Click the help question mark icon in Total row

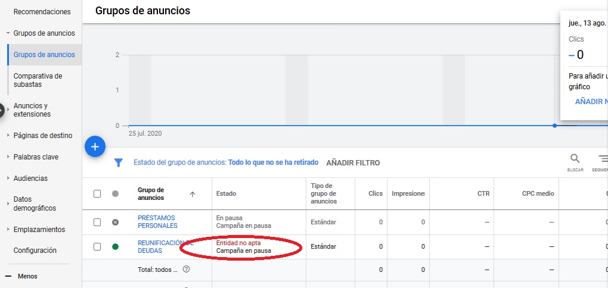point(187,270)
